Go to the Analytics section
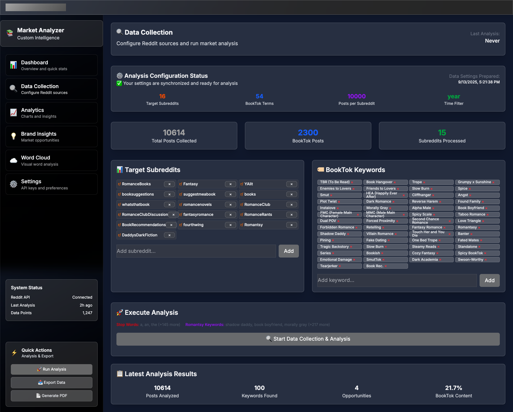Image resolution: width=513 pixels, height=412 pixels. pos(52,113)
